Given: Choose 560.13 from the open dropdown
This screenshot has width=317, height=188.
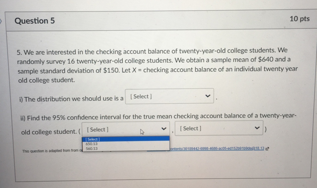Looking at the screenshot, I should (x=91, y=148).
